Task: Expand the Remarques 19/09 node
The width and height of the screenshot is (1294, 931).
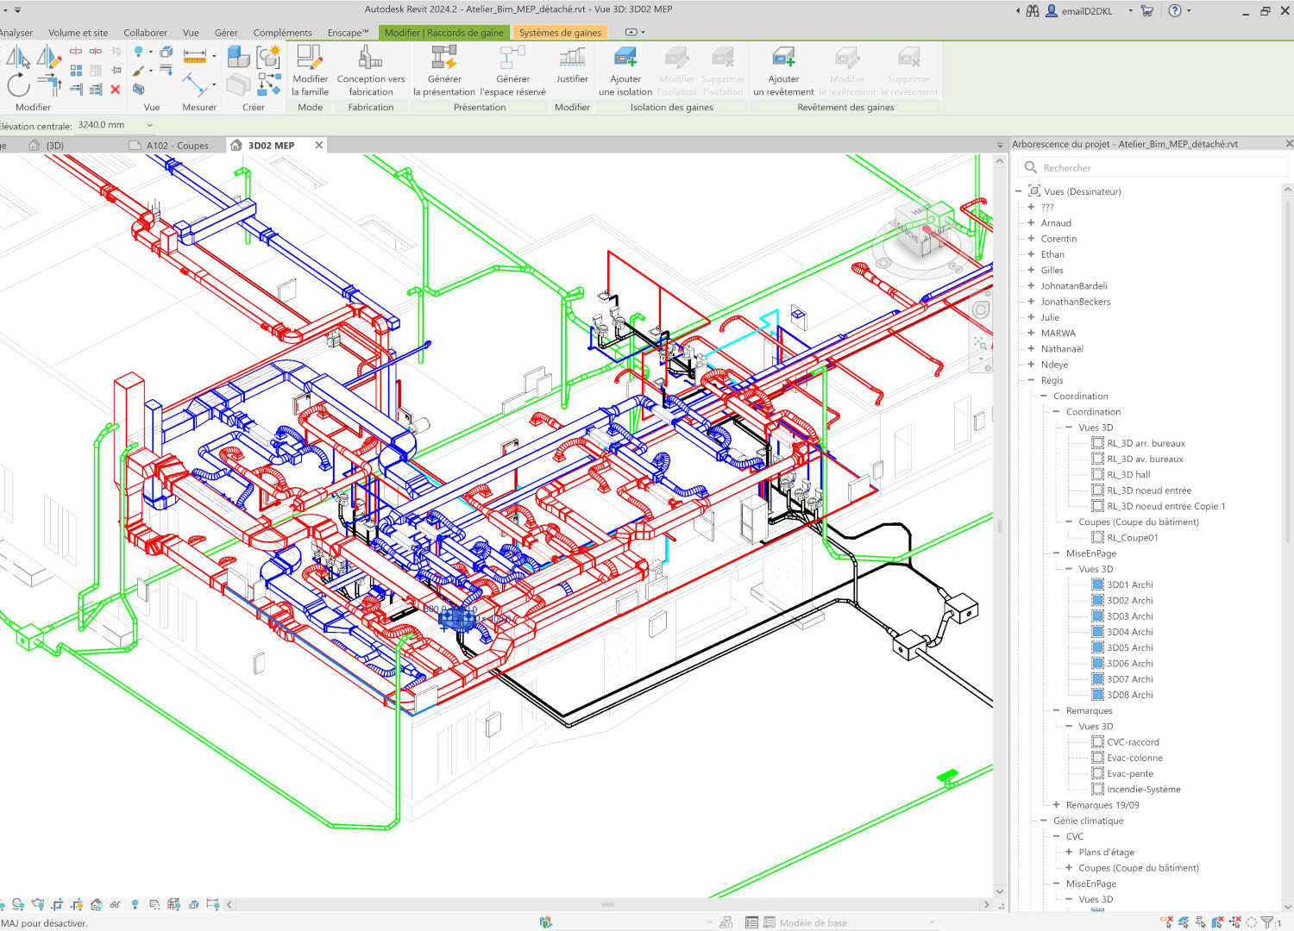Action: pos(1056,805)
